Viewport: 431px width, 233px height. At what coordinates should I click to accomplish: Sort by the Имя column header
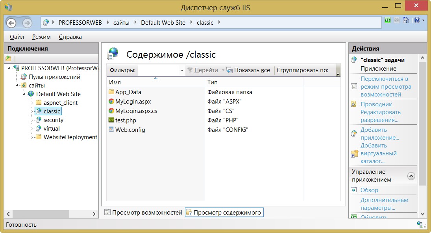click(155, 82)
